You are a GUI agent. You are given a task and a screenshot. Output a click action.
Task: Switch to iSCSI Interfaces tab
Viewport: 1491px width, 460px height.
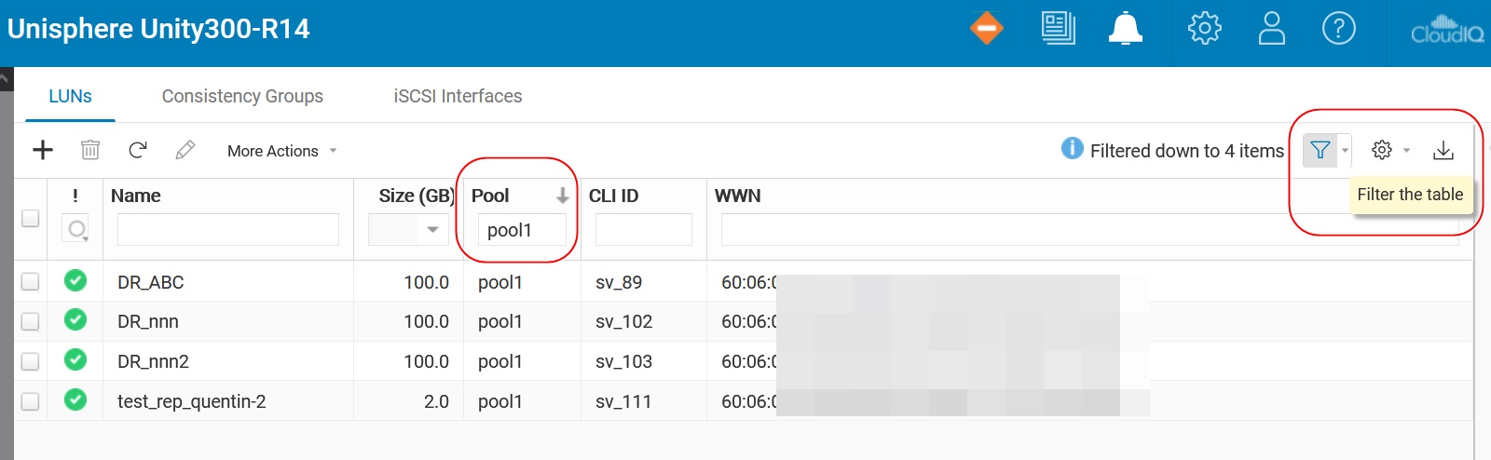click(x=458, y=96)
